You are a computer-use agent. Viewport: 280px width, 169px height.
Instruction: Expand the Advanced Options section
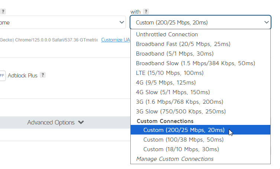[56, 122]
